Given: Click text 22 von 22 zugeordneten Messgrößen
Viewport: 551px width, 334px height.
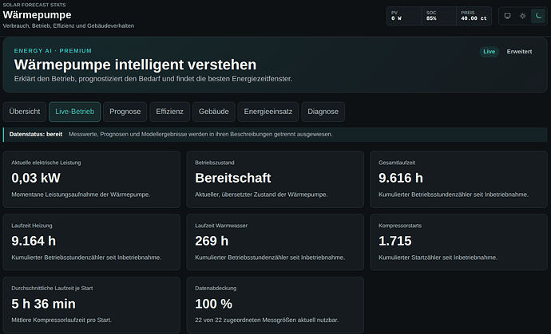Looking at the screenshot, I should (245, 320).
